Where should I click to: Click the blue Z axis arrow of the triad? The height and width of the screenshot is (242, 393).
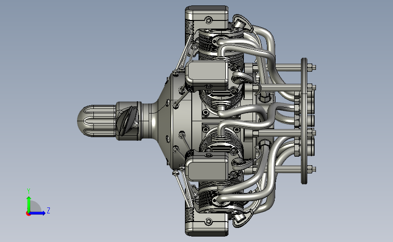pyautogui.click(x=38, y=213)
